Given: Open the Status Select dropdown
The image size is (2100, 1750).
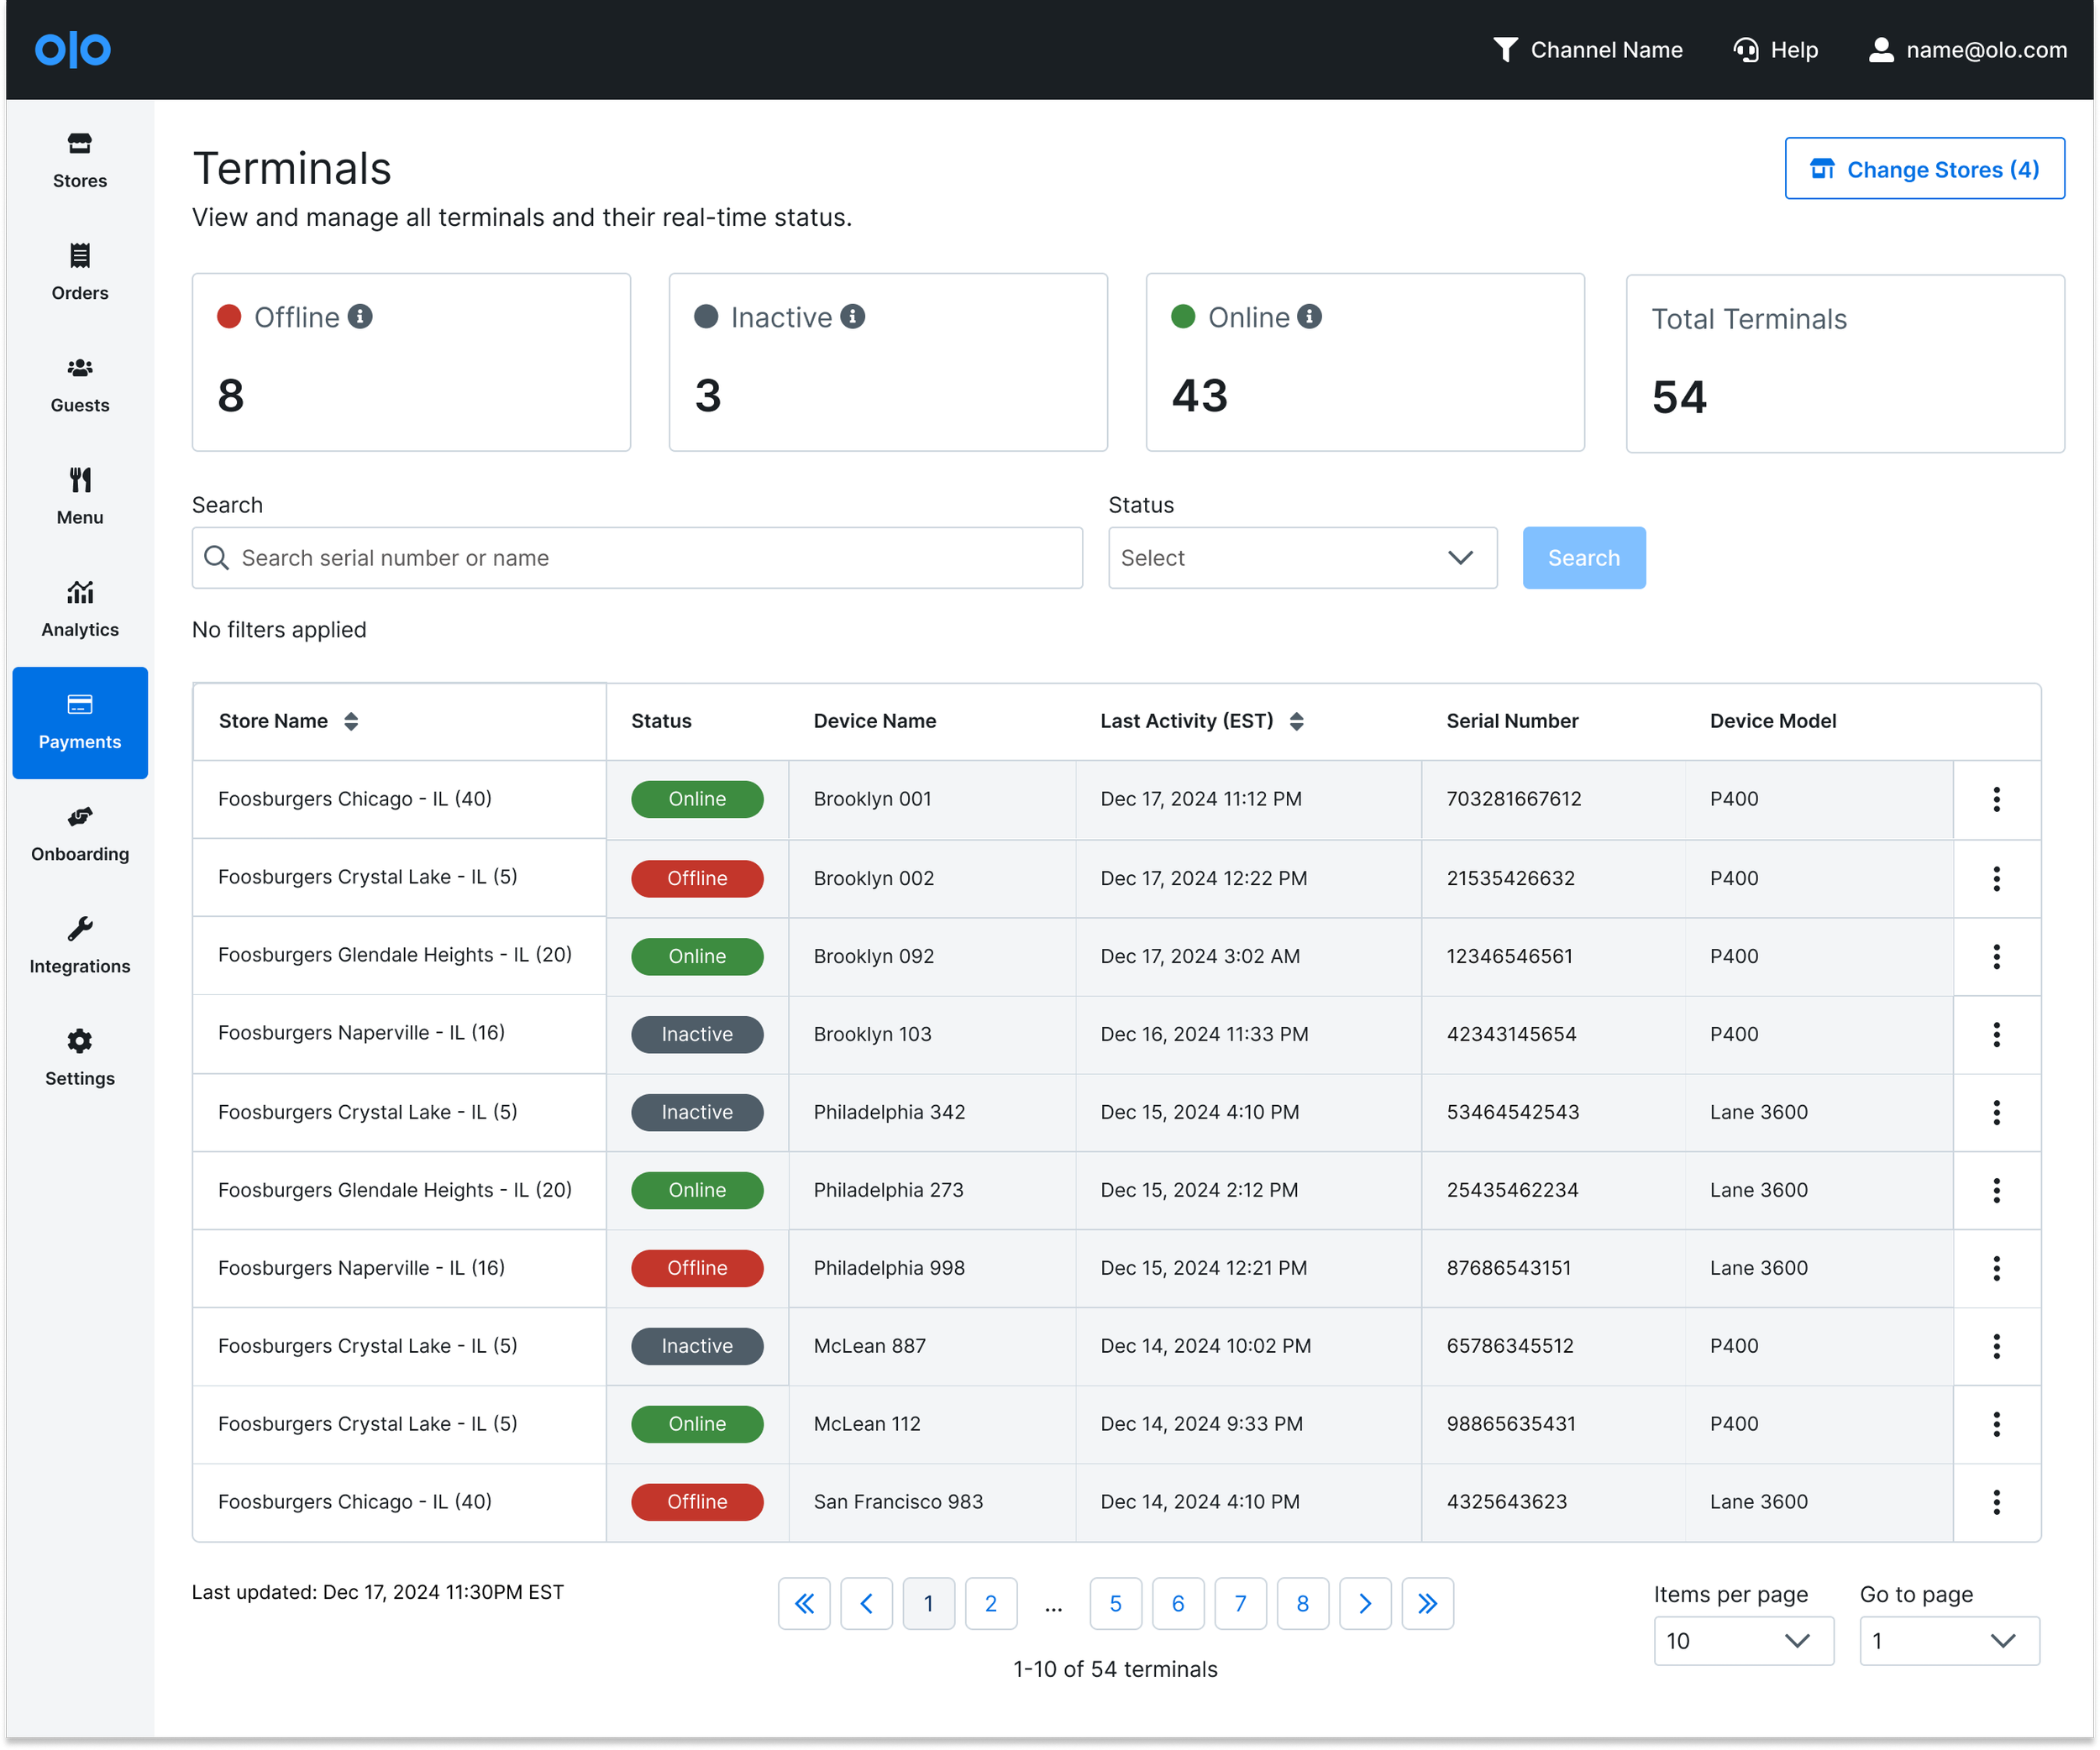Looking at the screenshot, I should click(x=1302, y=558).
